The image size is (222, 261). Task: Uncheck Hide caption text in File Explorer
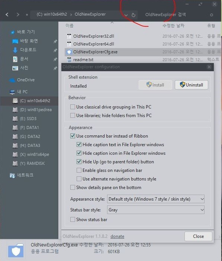pyautogui.click(x=79, y=145)
